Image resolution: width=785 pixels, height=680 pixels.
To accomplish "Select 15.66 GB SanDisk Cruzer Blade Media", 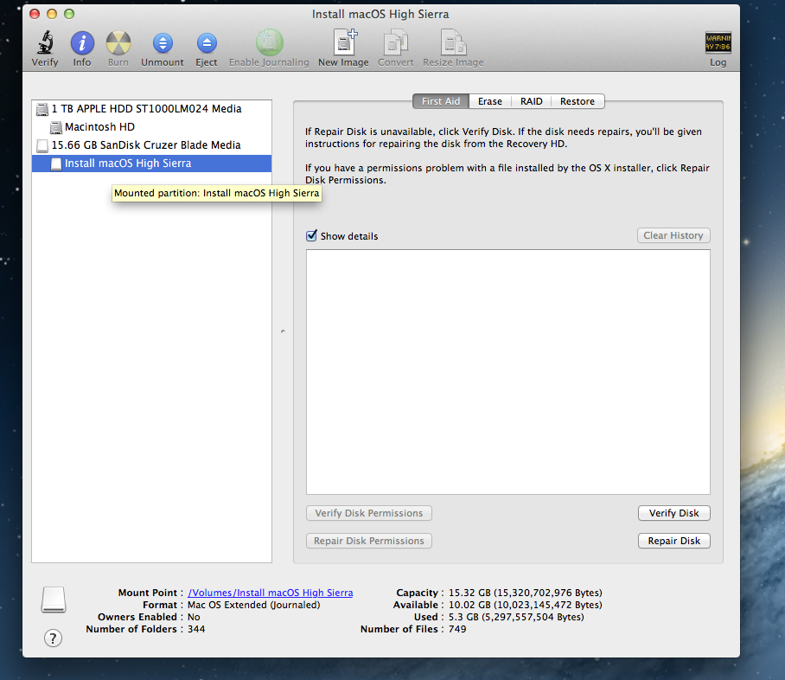I will 151,144.
